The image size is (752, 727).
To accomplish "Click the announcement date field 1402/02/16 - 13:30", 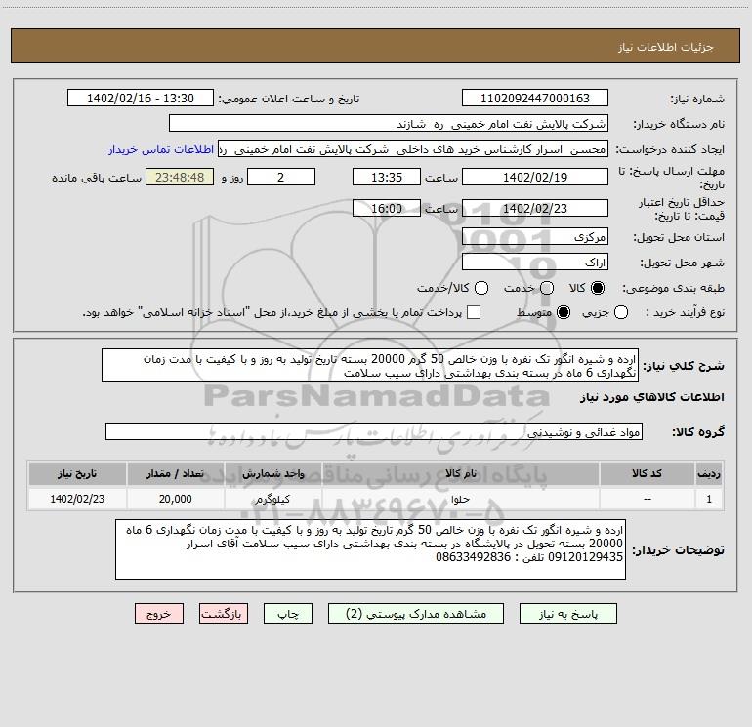I will [141, 99].
